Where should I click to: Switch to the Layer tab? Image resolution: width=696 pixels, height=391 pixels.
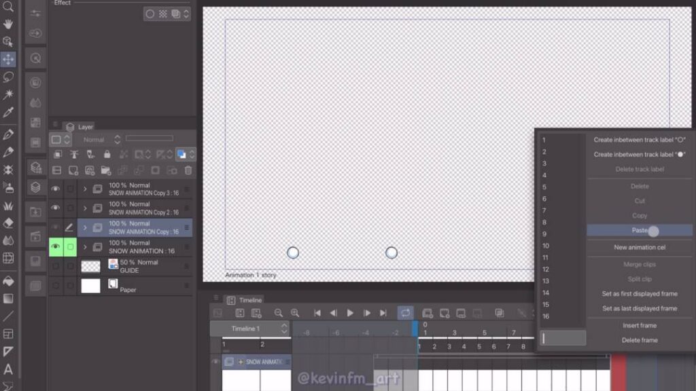[80, 127]
